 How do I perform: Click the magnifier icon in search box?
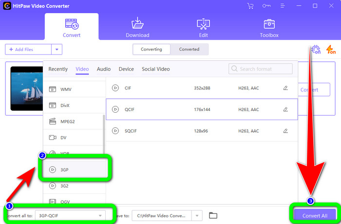click(234, 69)
